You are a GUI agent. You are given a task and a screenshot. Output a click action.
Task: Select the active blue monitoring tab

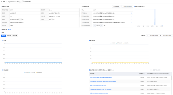[4, 36]
